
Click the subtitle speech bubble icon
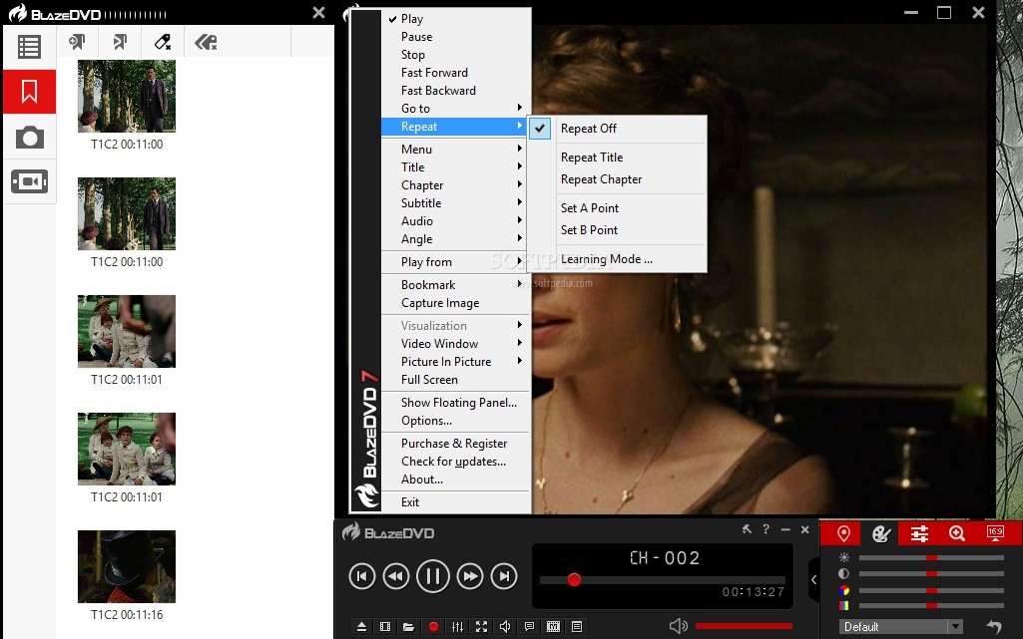pyautogui.click(x=529, y=627)
